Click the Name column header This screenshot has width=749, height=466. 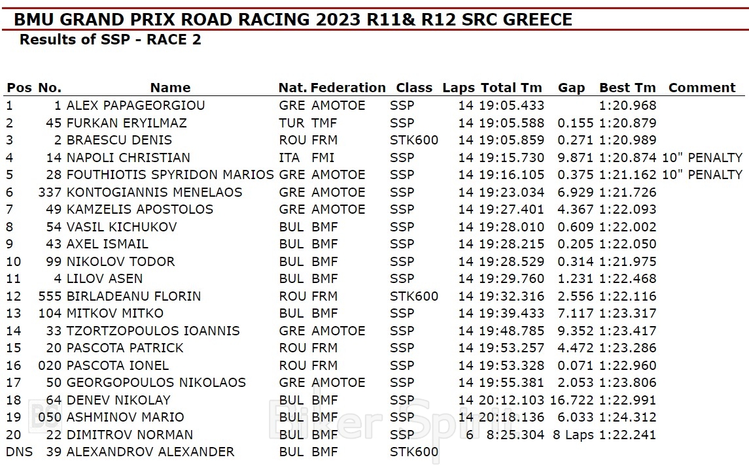pos(170,88)
